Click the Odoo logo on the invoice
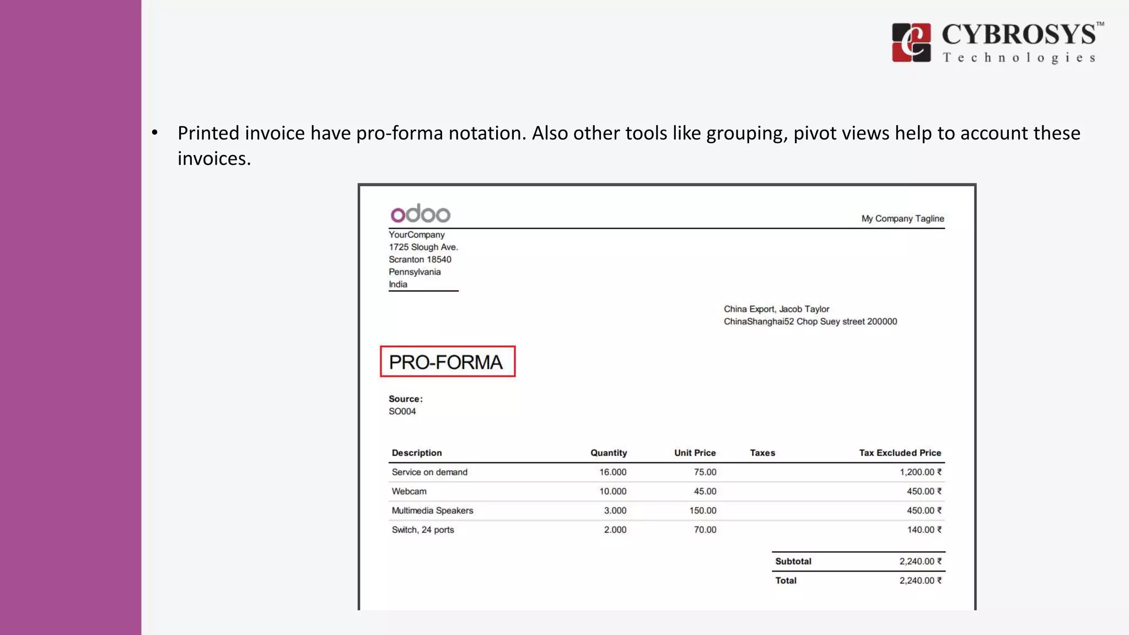1129x635 pixels. pyautogui.click(x=421, y=213)
